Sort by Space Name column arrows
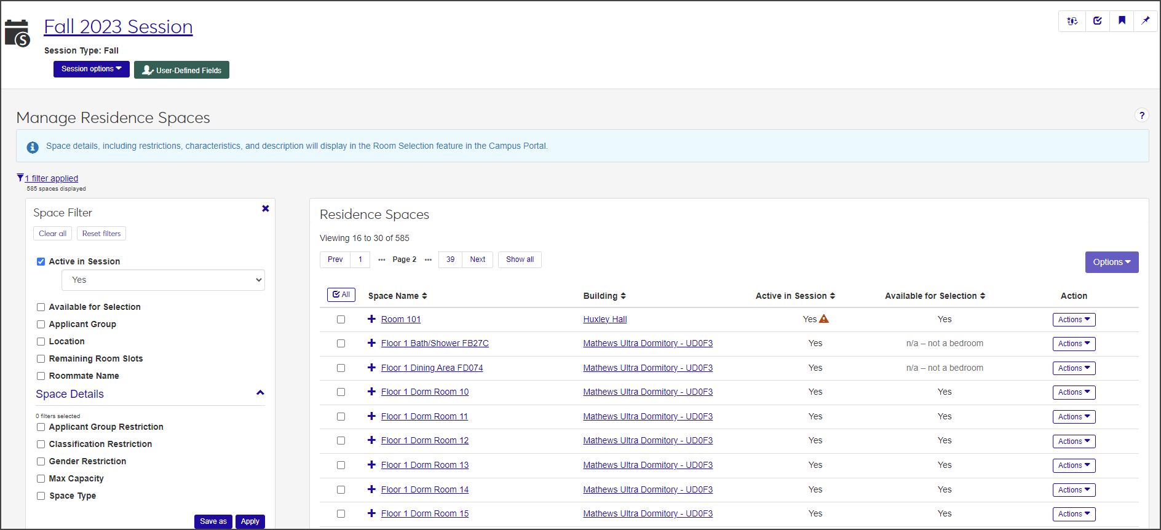Screen dimensions: 1161x530 (x=424, y=296)
